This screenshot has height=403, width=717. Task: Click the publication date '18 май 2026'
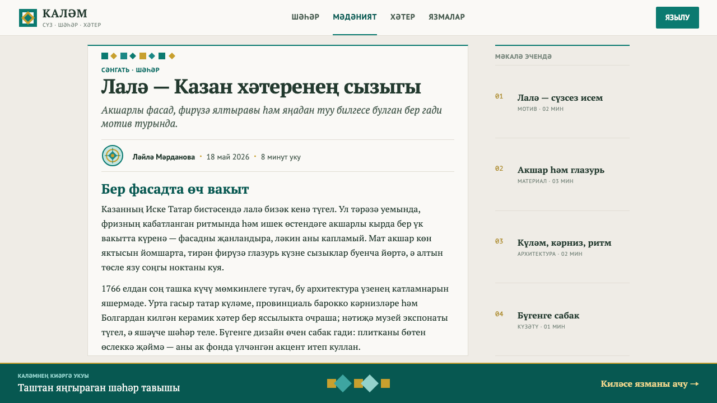tap(228, 157)
